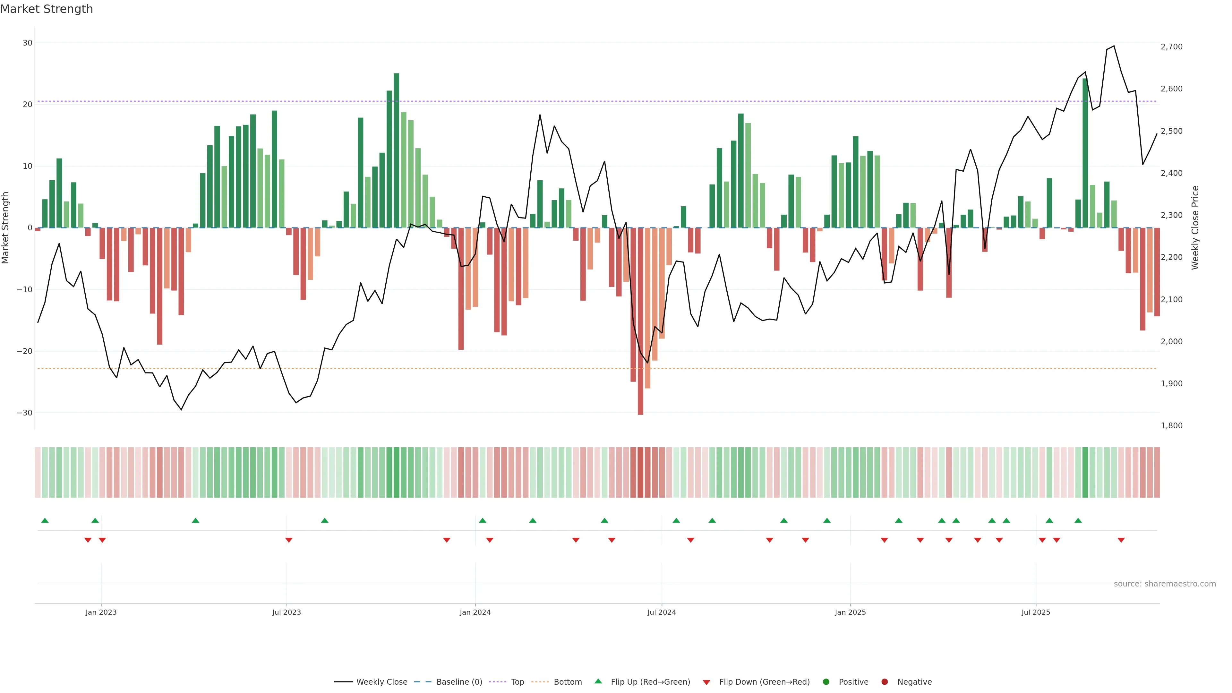This screenshot has height=693, width=1232.
Task: Click the Jul 2024 x-axis label
Action: 662,612
